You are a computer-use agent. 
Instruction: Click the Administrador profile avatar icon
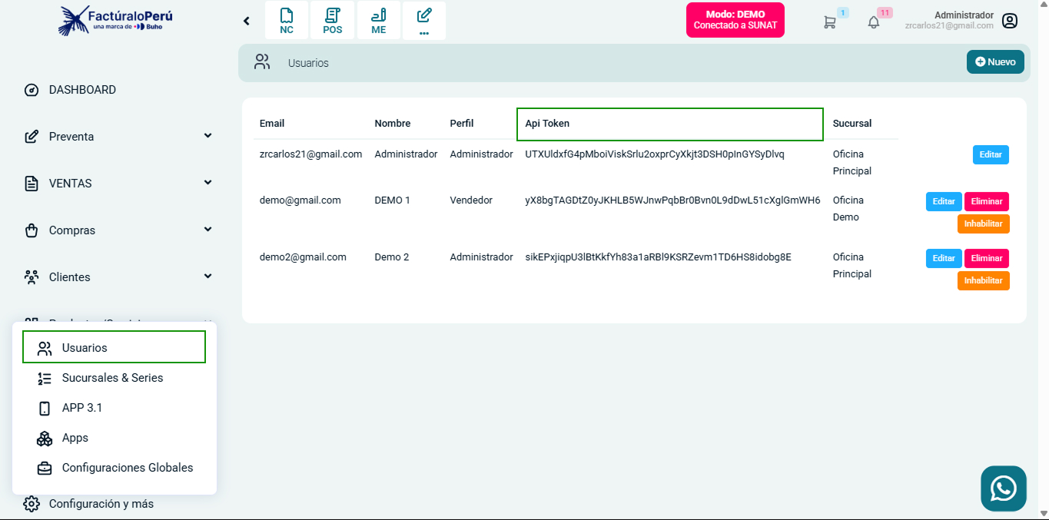[1010, 21]
